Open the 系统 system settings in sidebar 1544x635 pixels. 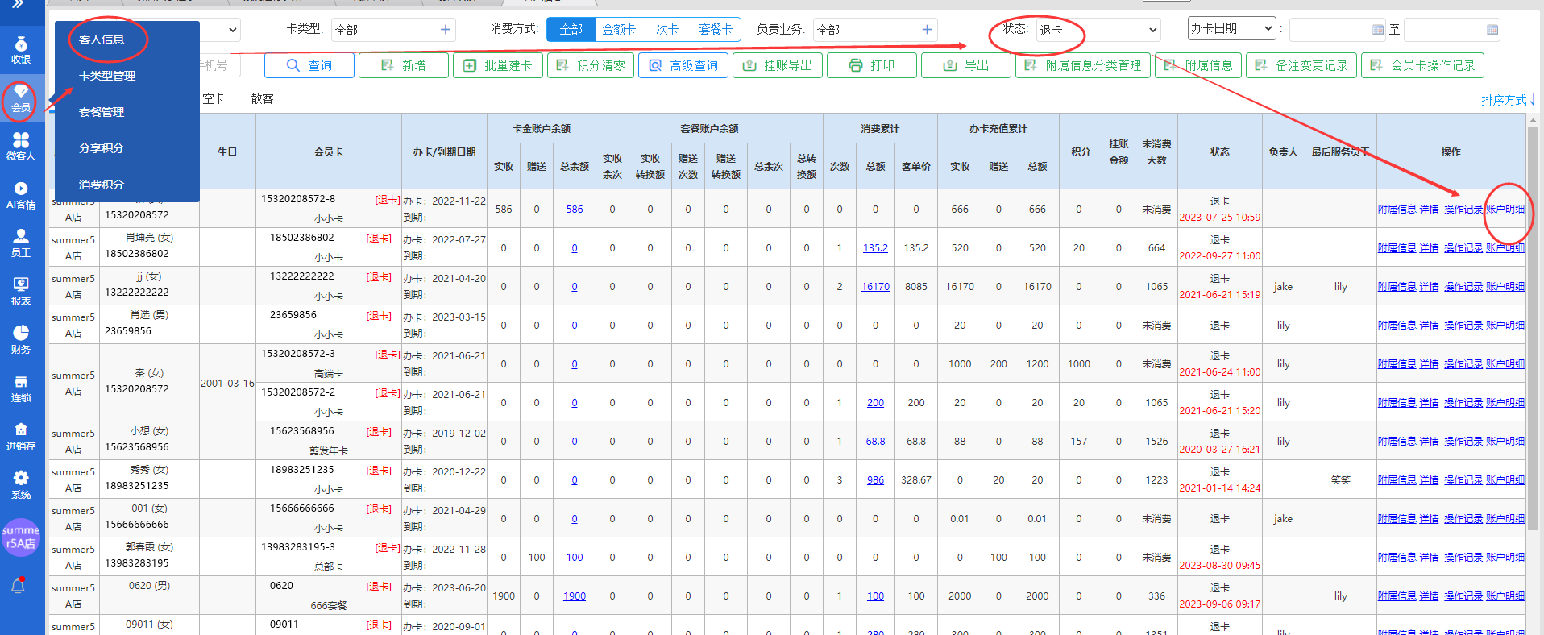point(21,485)
